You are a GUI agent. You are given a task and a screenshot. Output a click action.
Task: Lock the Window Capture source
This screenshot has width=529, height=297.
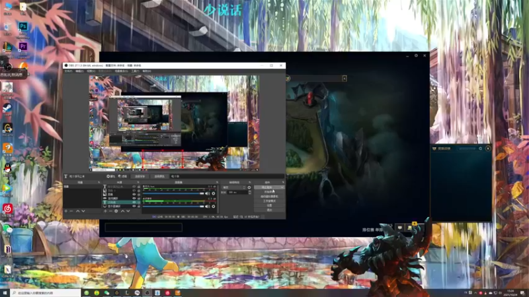point(139,199)
